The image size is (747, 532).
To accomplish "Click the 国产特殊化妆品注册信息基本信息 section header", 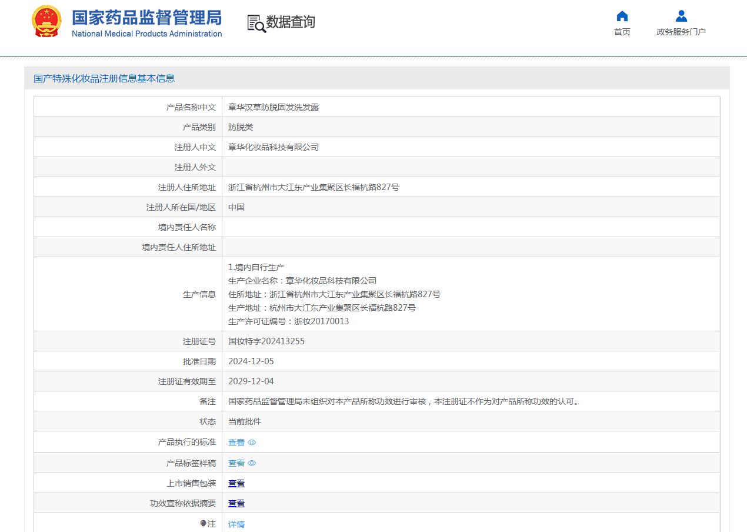I will point(104,78).
